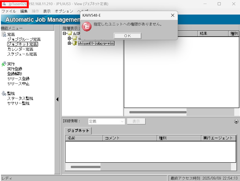This screenshot has width=240, height=181.
Task: Open the オプション menu
Action: pyautogui.click(x=64, y=11)
